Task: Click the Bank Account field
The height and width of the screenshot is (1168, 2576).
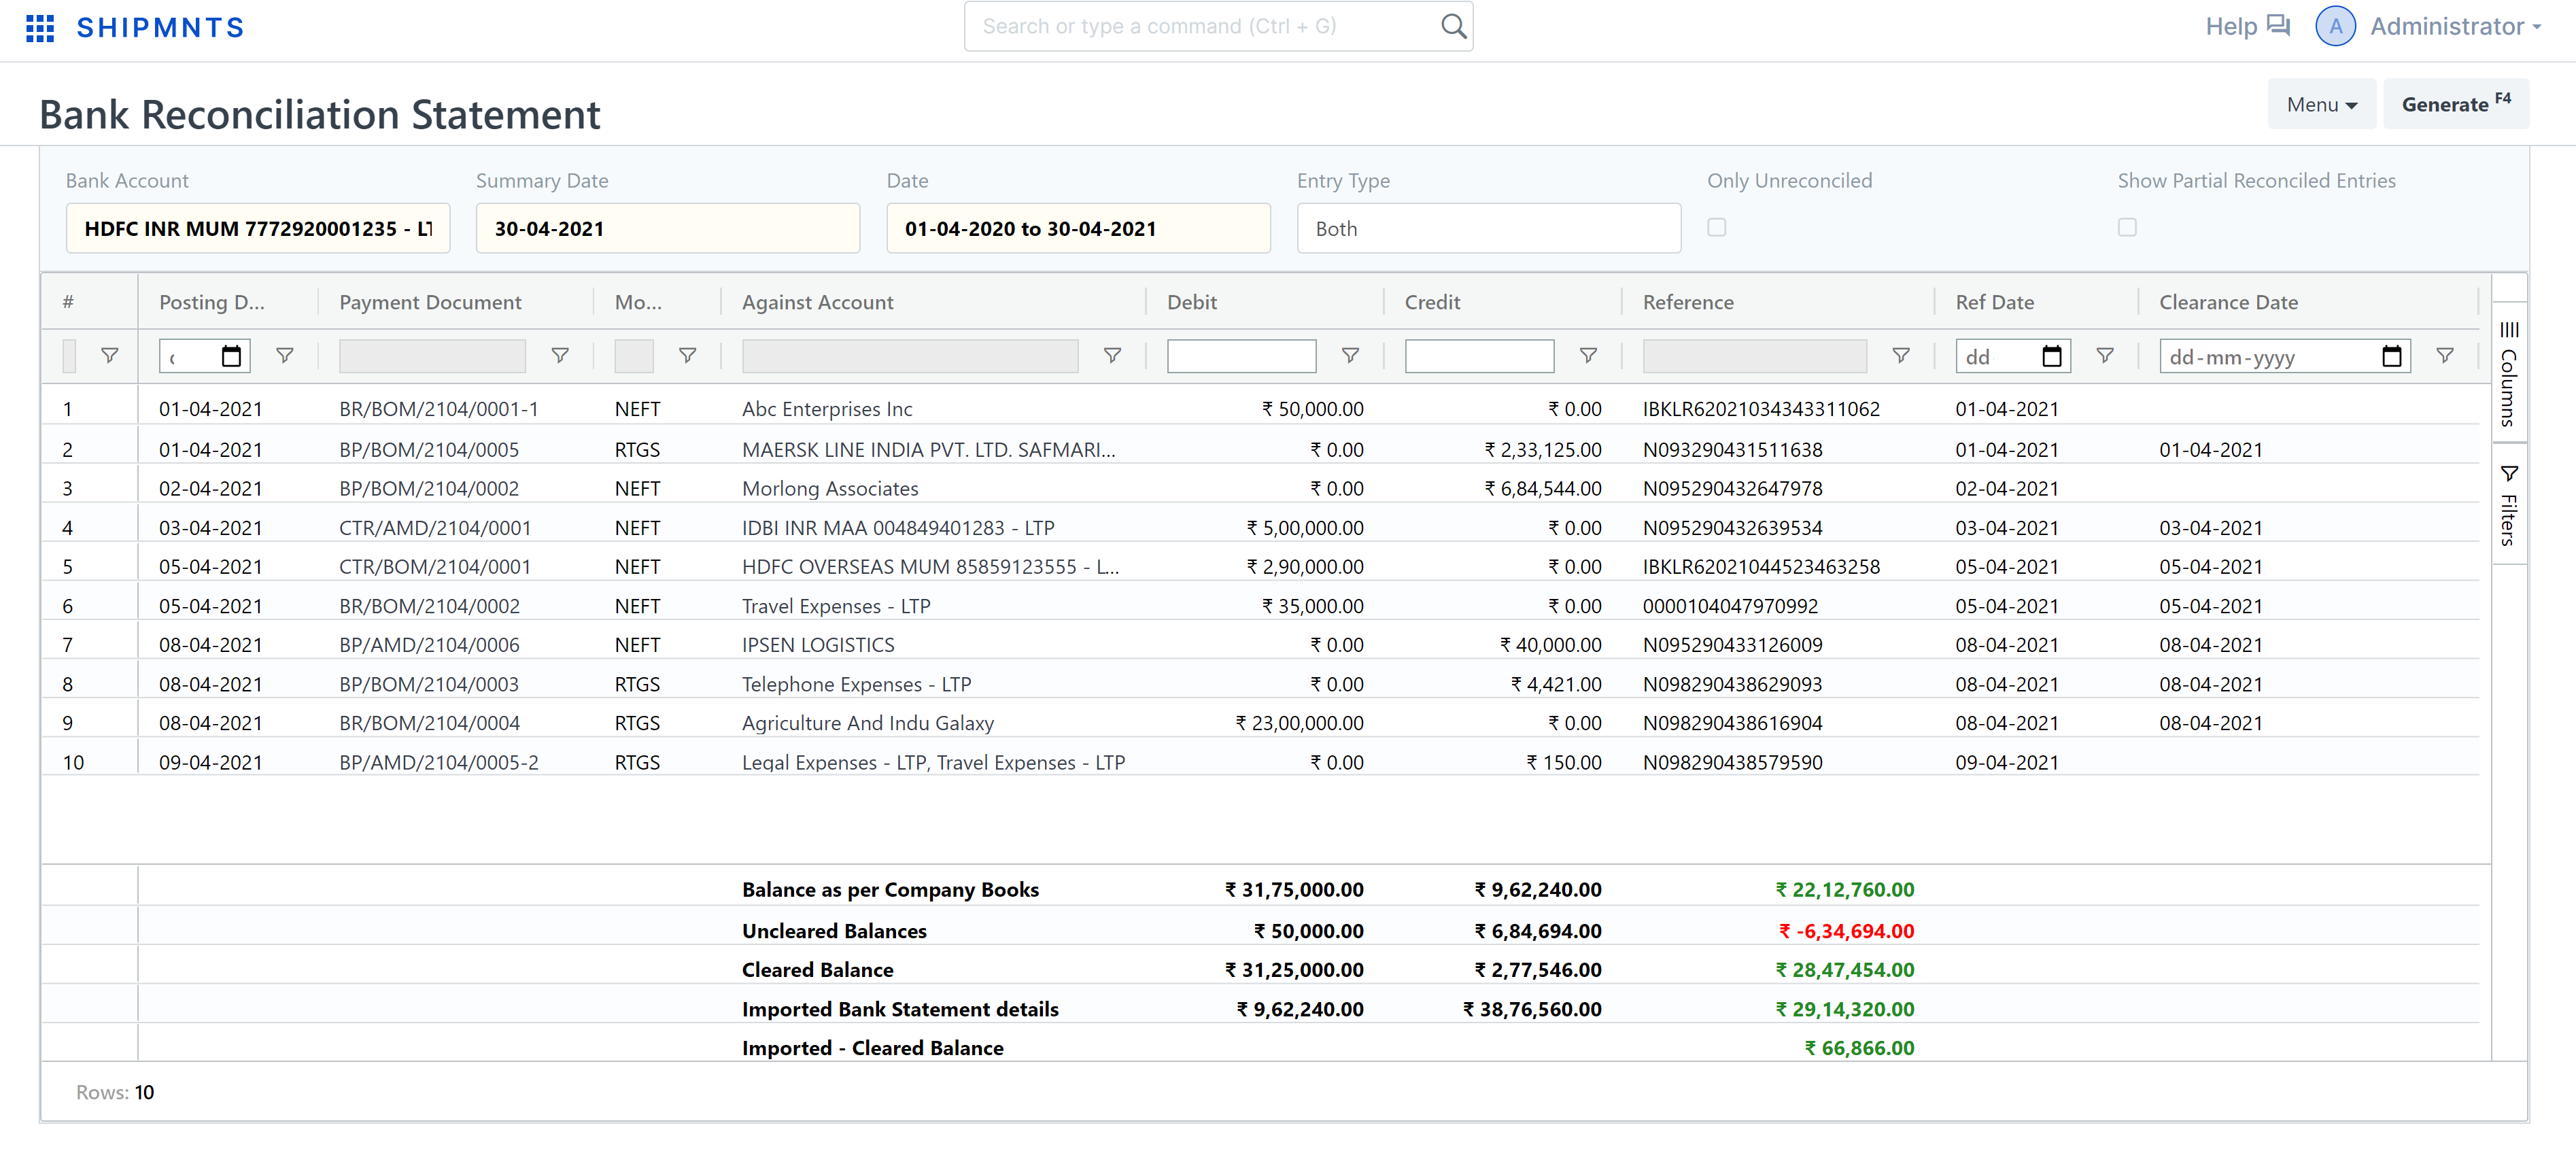Action: (x=258, y=229)
